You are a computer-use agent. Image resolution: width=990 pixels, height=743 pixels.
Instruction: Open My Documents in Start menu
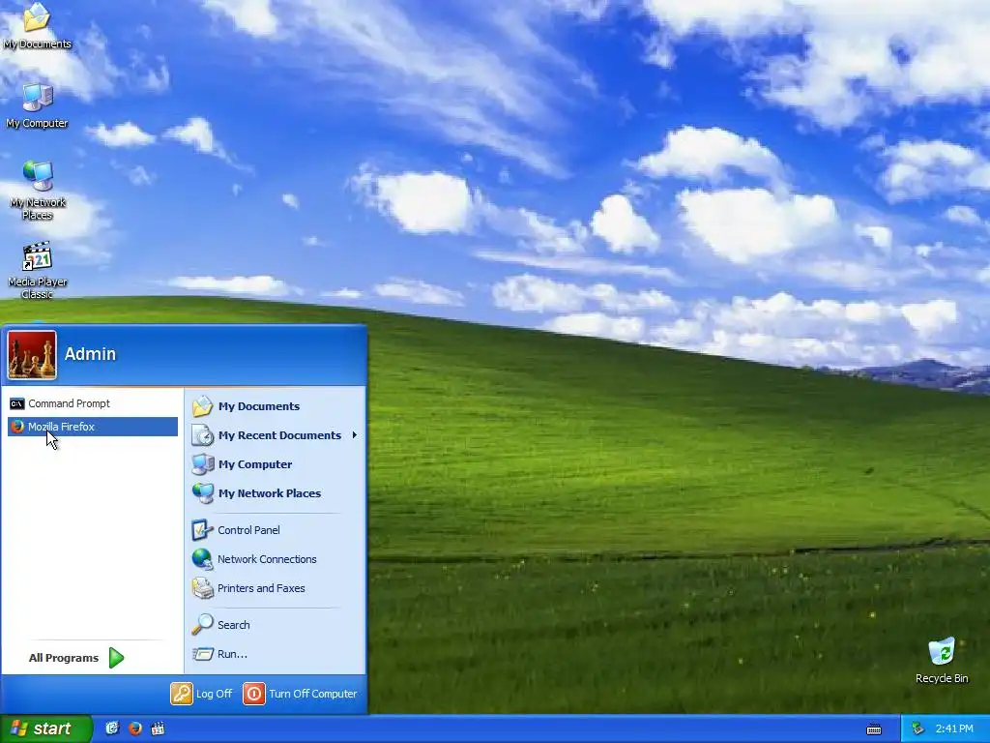coord(274,406)
